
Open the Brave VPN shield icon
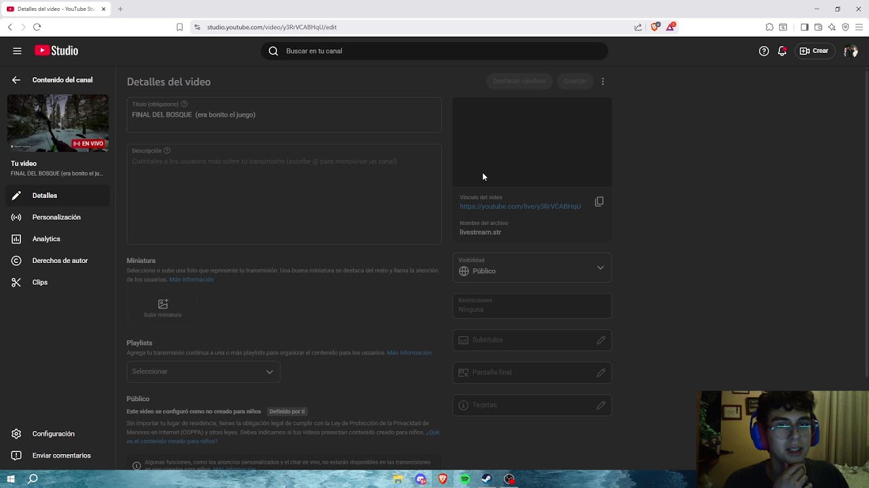click(x=845, y=27)
